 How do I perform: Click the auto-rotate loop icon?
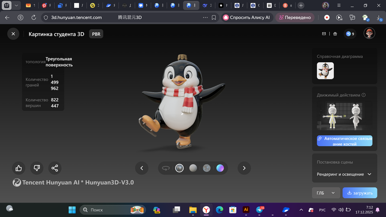coord(166,168)
